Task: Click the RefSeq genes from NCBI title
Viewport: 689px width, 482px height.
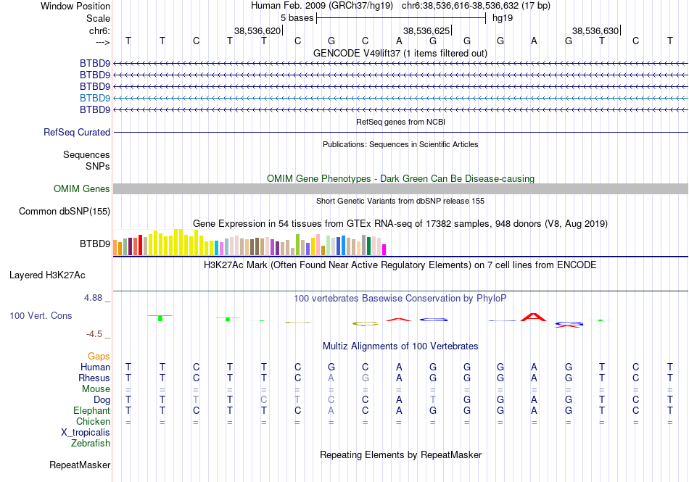Action: (x=401, y=122)
